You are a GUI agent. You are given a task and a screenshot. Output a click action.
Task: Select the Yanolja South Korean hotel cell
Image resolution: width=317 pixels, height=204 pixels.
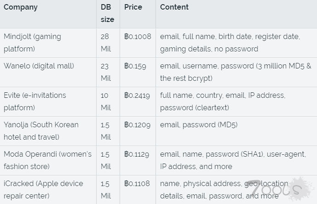41,131
